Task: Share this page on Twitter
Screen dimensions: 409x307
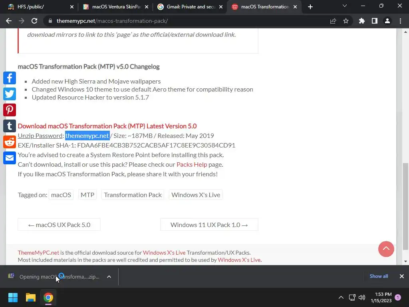Action: (10, 94)
